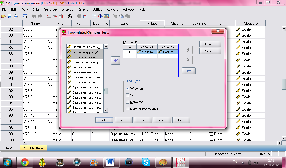
Task: Select 'Организацией труд...' in variable list
Action: (x=85, y=47)
